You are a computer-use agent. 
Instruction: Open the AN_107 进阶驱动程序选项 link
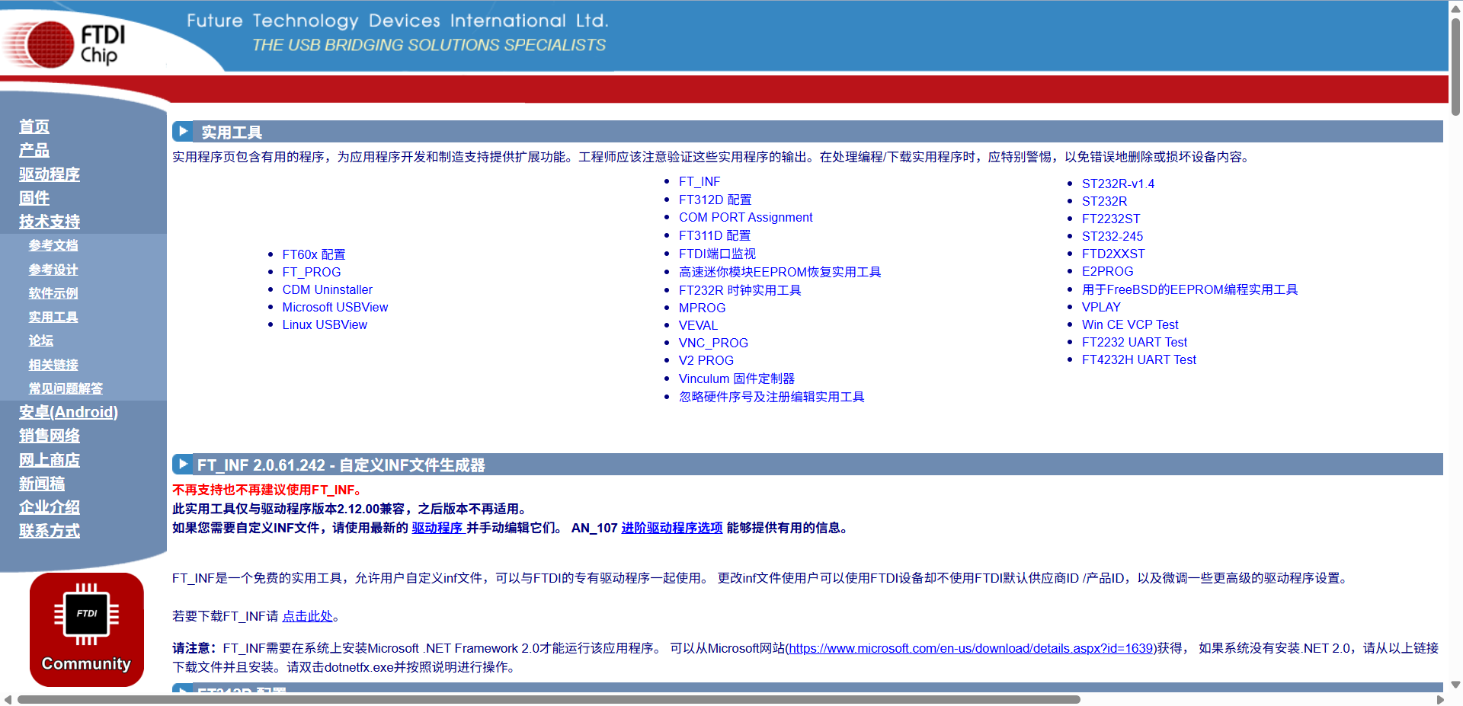pos(671,528)
